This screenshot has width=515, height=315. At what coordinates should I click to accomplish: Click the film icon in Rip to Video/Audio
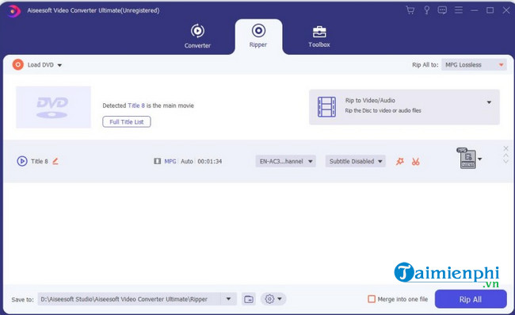coord(326,107)
